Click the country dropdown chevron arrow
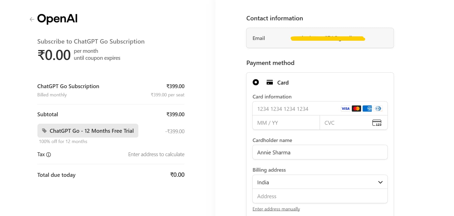454x216 pixels. 380,182
